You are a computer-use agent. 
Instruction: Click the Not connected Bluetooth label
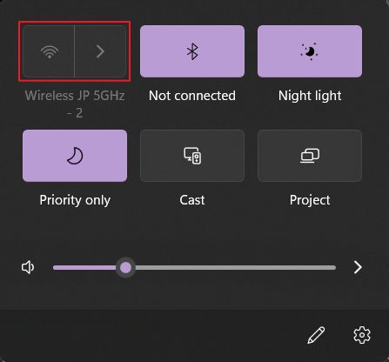coord(192,96)
